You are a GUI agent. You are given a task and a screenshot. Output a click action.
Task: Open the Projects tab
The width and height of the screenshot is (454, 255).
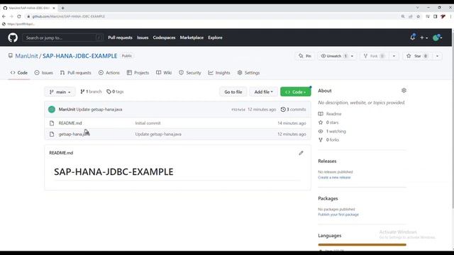pos(138,73)
